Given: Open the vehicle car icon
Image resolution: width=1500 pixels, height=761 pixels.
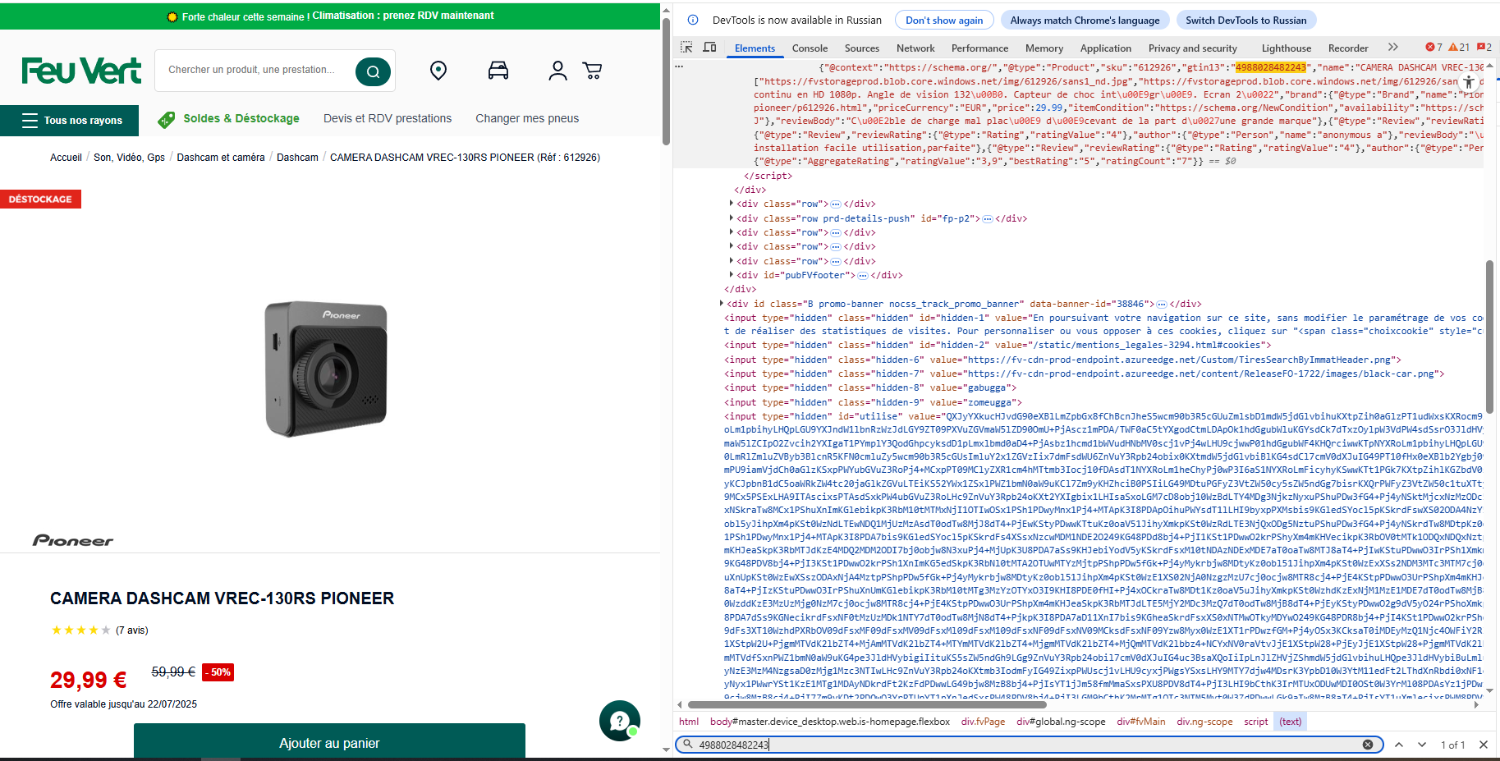Looking at the screenshot, I should click(x=498, y=71).
